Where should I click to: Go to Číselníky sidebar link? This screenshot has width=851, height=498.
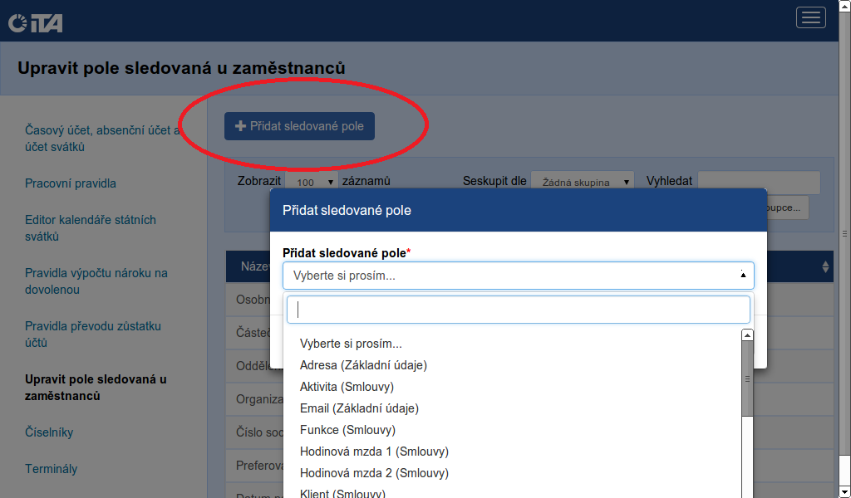(49, 432)
